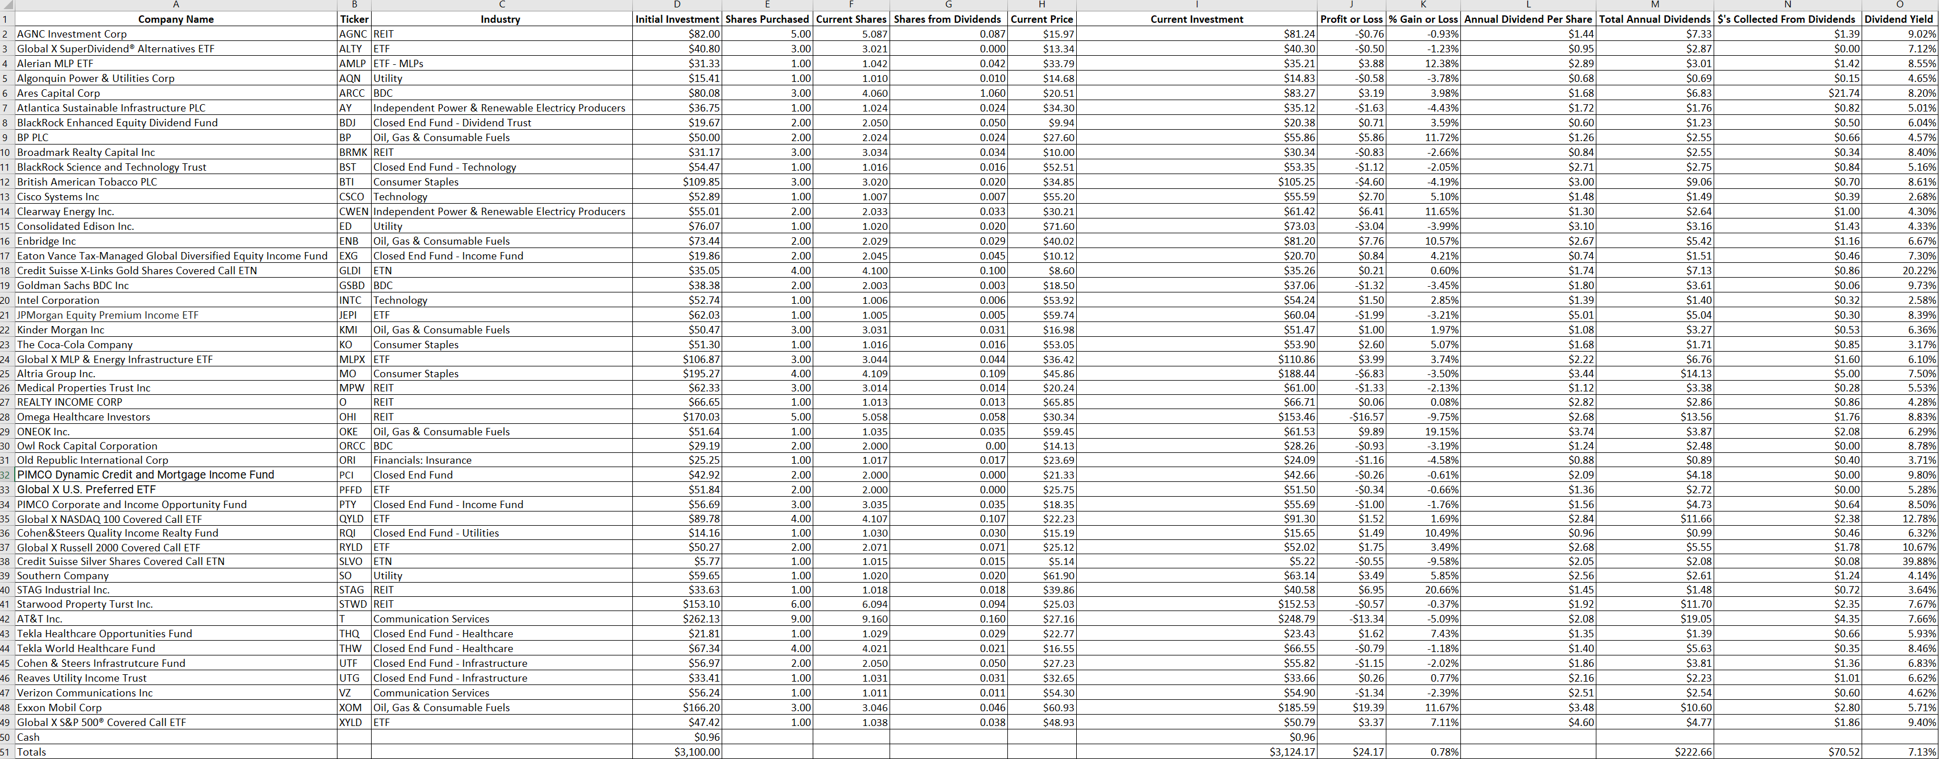Click the 'CWEN' ticker cell

click(x=354, y=212)
